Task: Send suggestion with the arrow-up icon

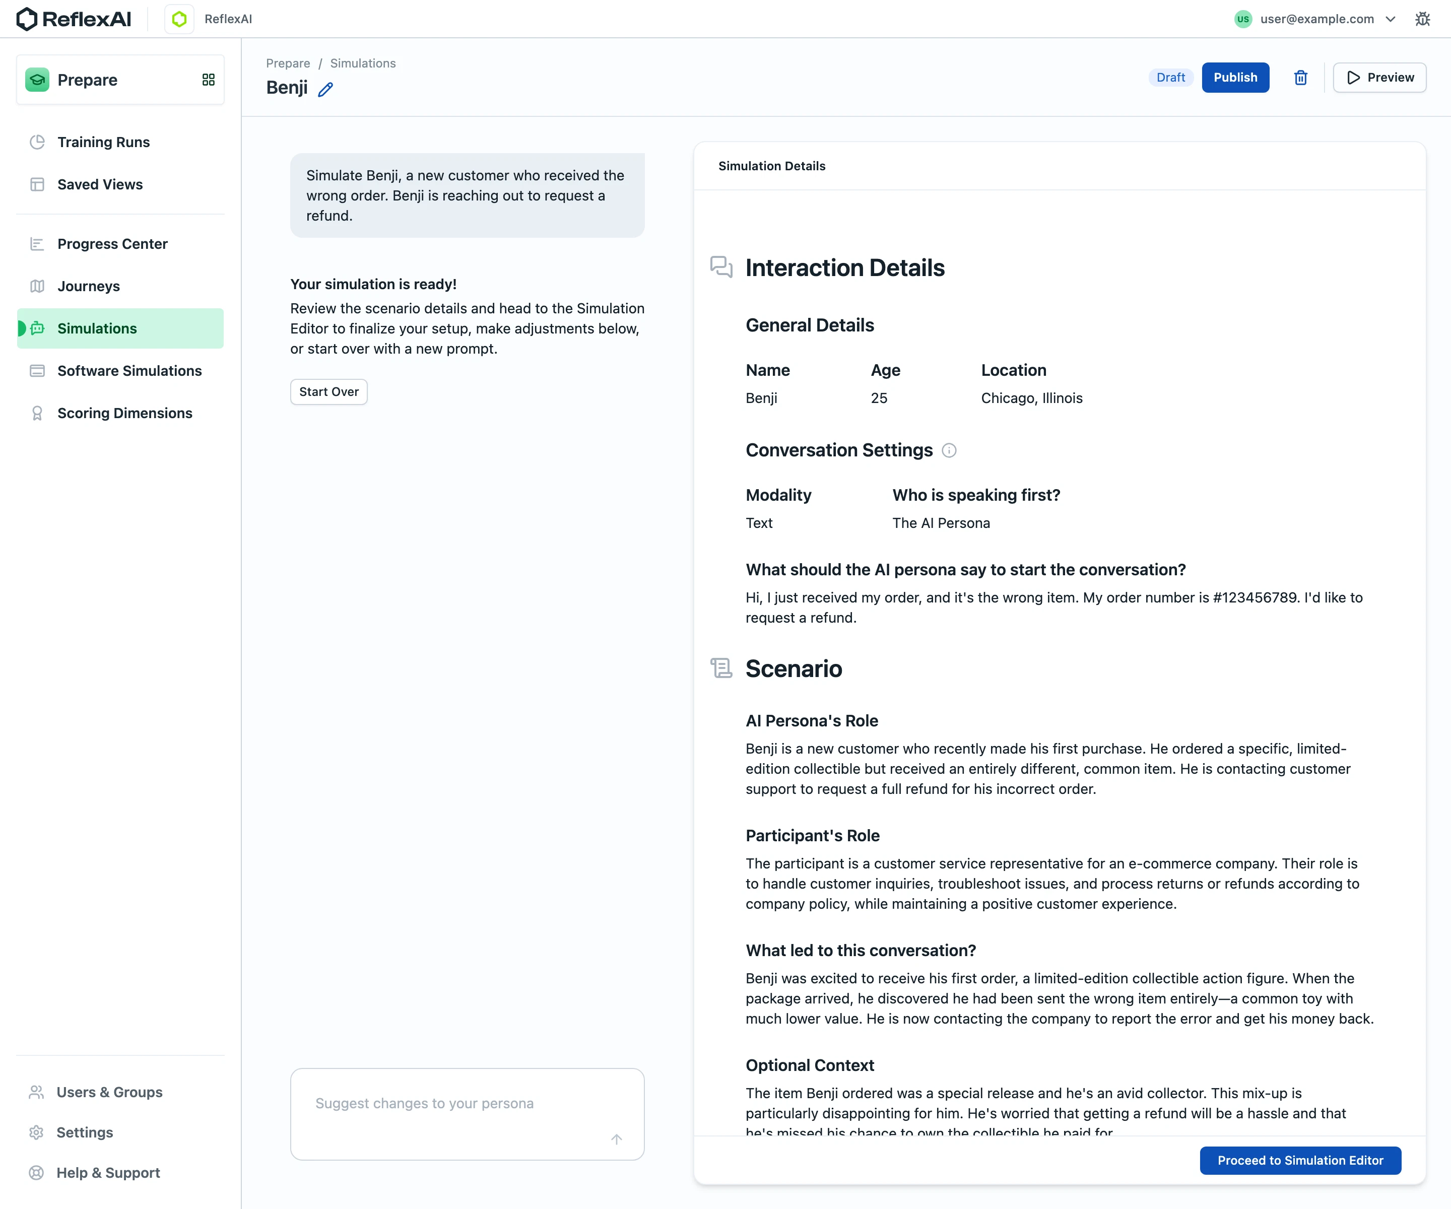Action: click(x=616, y=1138)
